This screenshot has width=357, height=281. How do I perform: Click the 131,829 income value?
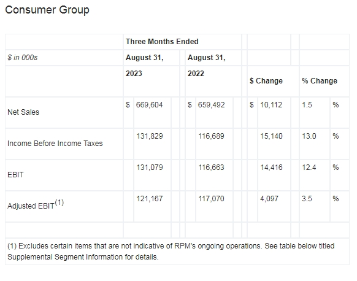point(150,136)
